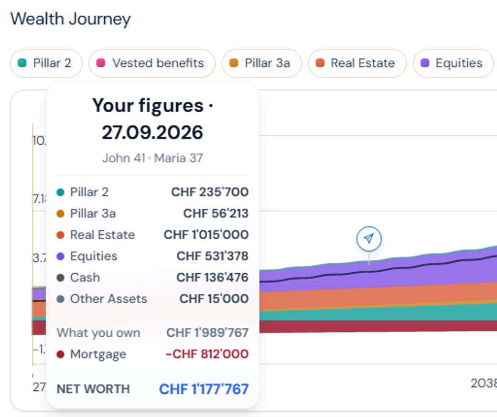This screenshot has height=417, width=497.
Task: Click the NET WORTH label
Action: point(93,389)
